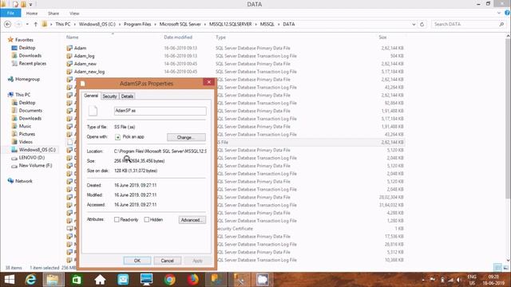Viewport: 511px width, 287px height.
Task: Open Explorer help question mark icon
Action: point(507,13)
